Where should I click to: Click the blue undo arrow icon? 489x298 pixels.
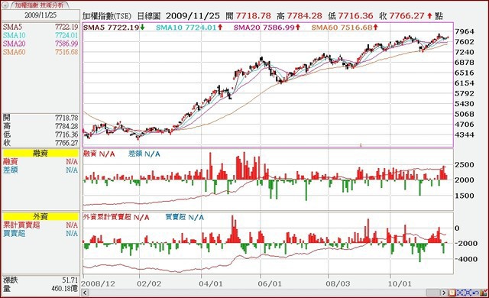(476, 293)
